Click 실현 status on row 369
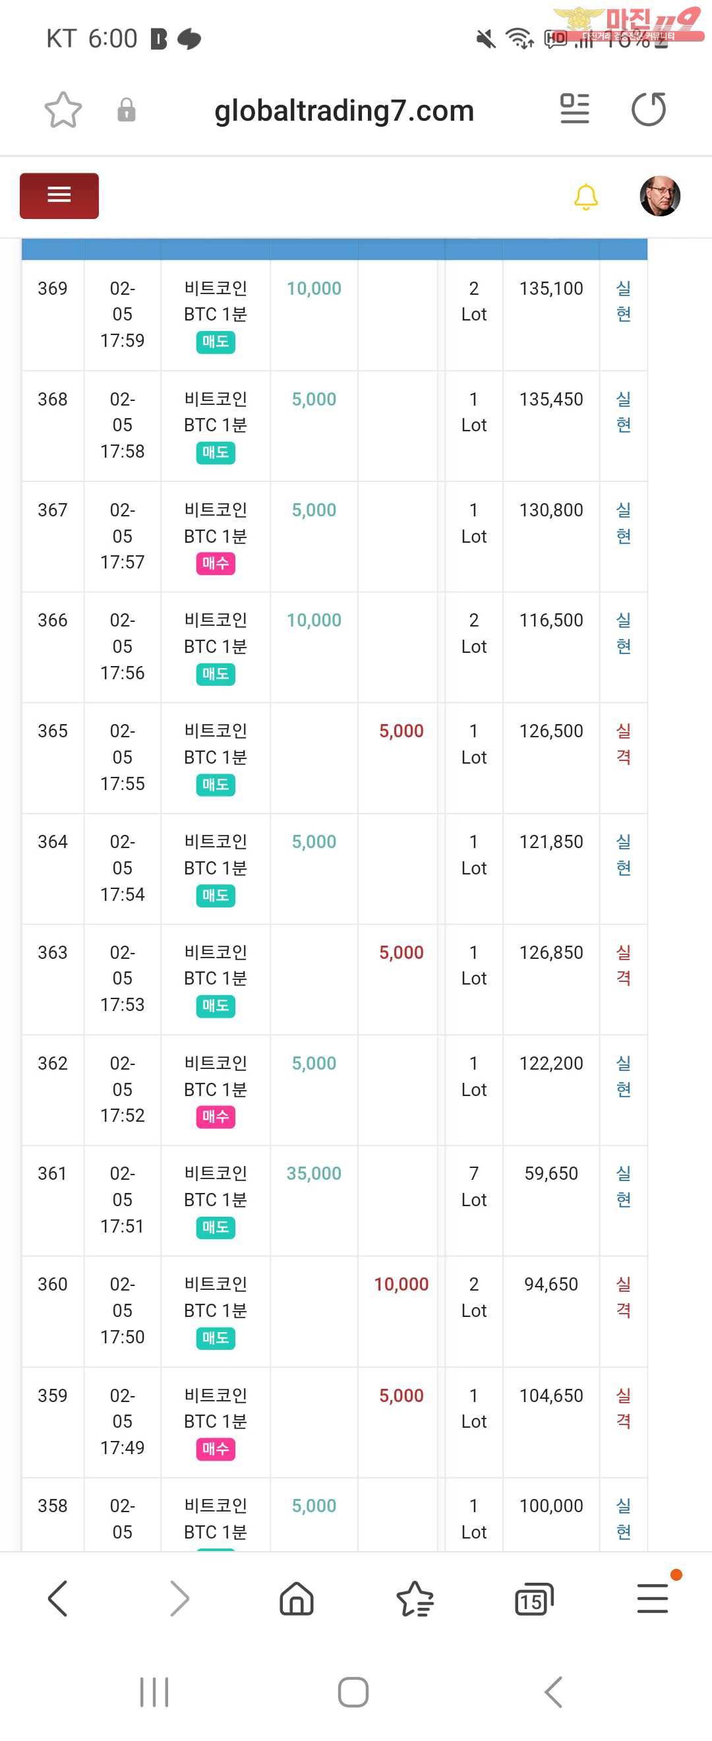 click(623, 301)
